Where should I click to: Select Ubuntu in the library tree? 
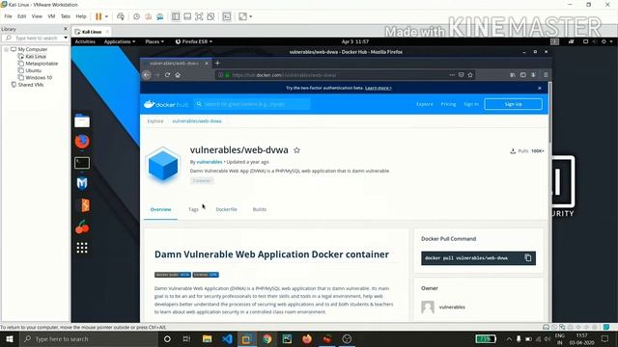33,70
